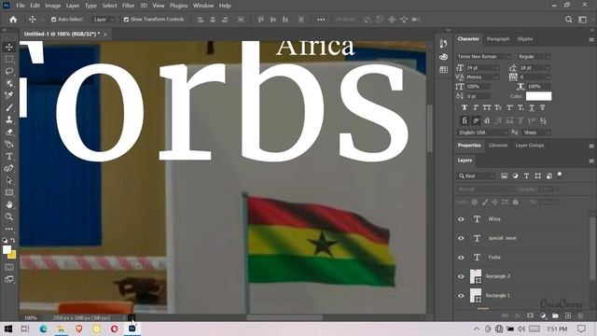Select the Hand tool

click(9, 204)
